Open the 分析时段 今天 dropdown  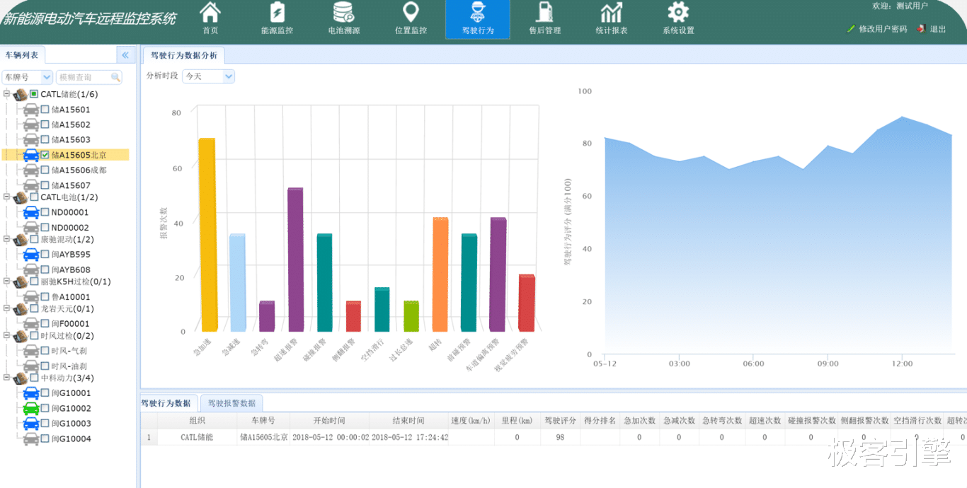[x=229, y=76]
